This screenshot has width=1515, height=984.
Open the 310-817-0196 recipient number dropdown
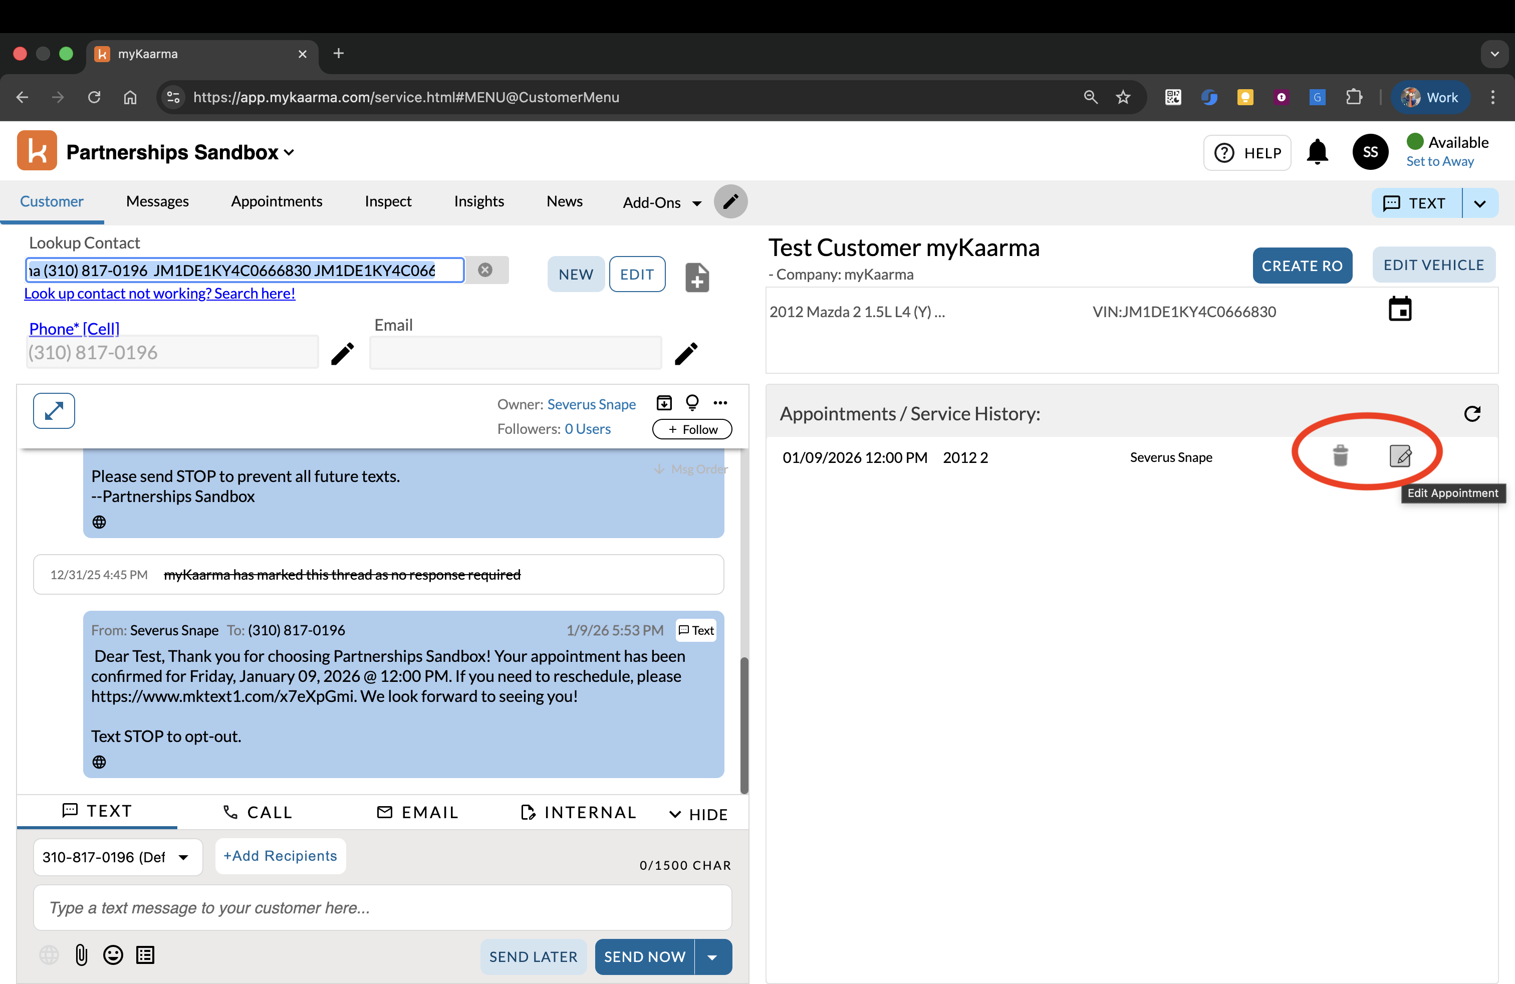click(x=184, y=857)
